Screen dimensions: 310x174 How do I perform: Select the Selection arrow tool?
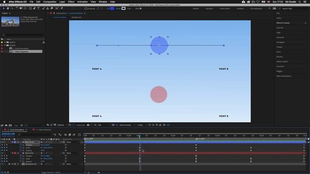click(3, 9)
